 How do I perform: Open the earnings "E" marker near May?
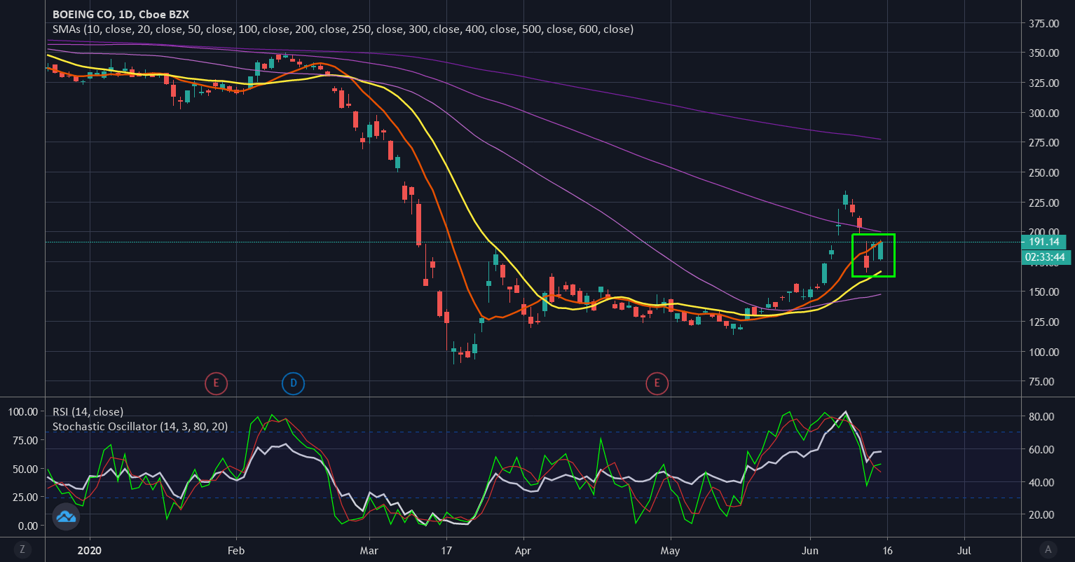[x=657, y=383]
